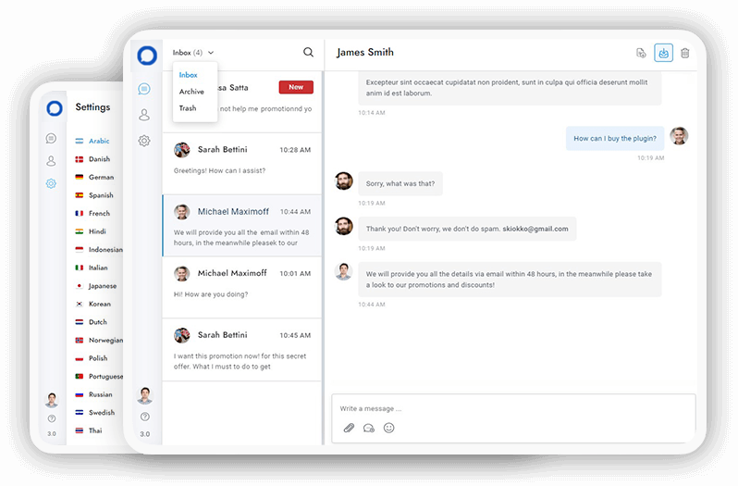
Task: Click the Write a message field
Action: pos(513,408)
